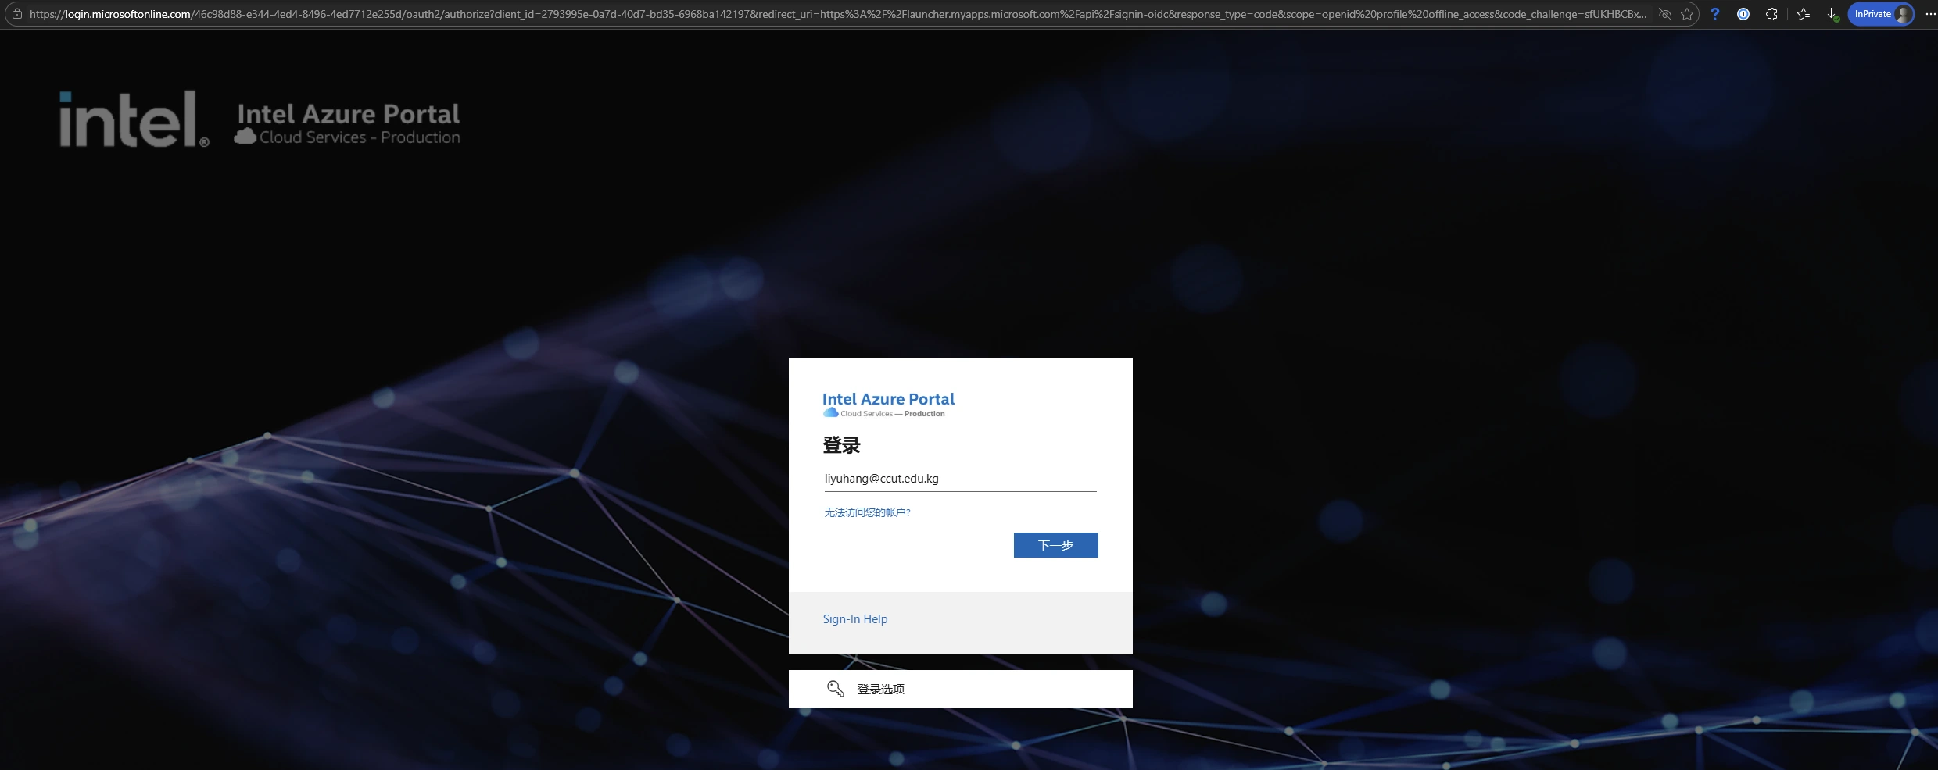Open the 无法访问您的帐户? link
1938x770 pixels.
point(867,512)
